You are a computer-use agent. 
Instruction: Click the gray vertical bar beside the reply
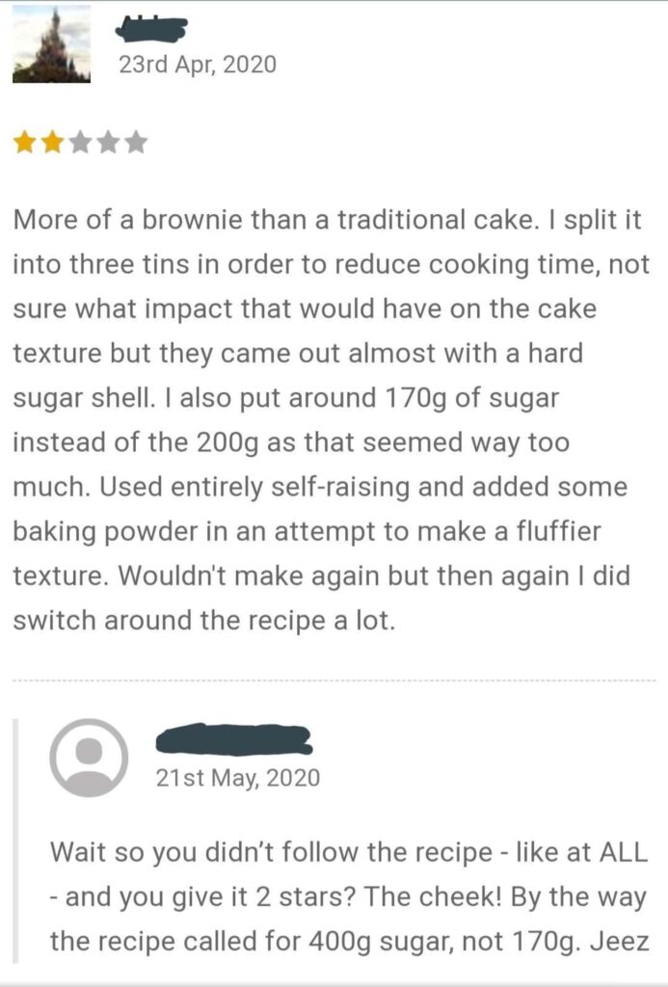(15, 840)
